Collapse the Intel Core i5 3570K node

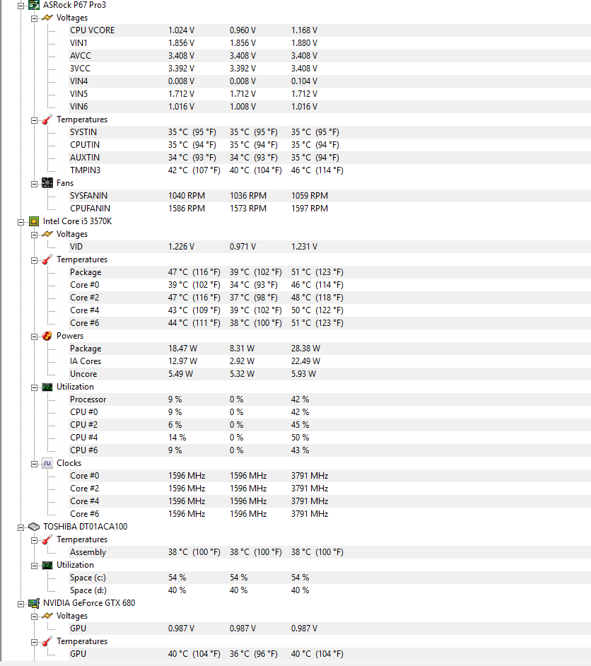click(21, 222)
